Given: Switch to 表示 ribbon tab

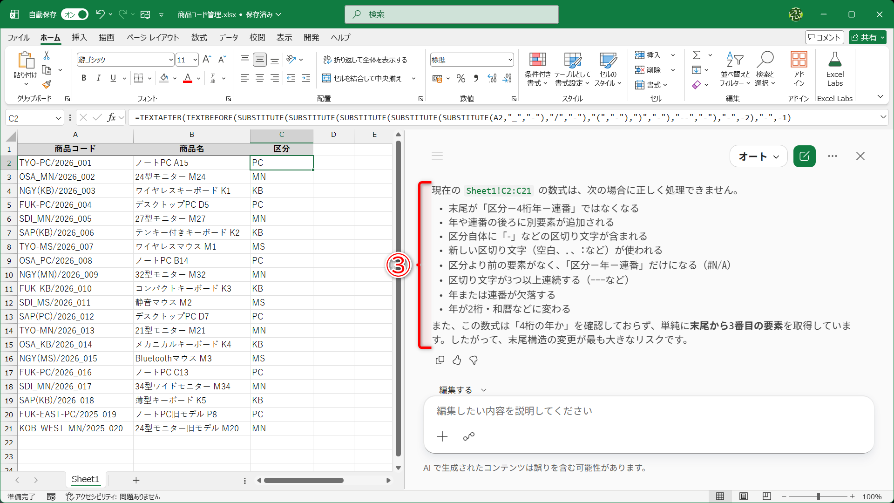Looking at the screenshot, I should pyautogui.click(x=284, y=37).
